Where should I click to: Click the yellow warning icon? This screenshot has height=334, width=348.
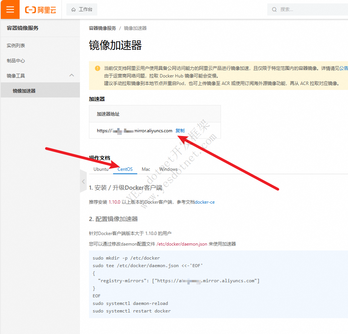[97, 68]
